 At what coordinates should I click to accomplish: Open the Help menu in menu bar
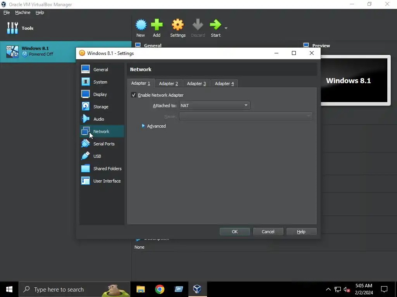[40, 12]
